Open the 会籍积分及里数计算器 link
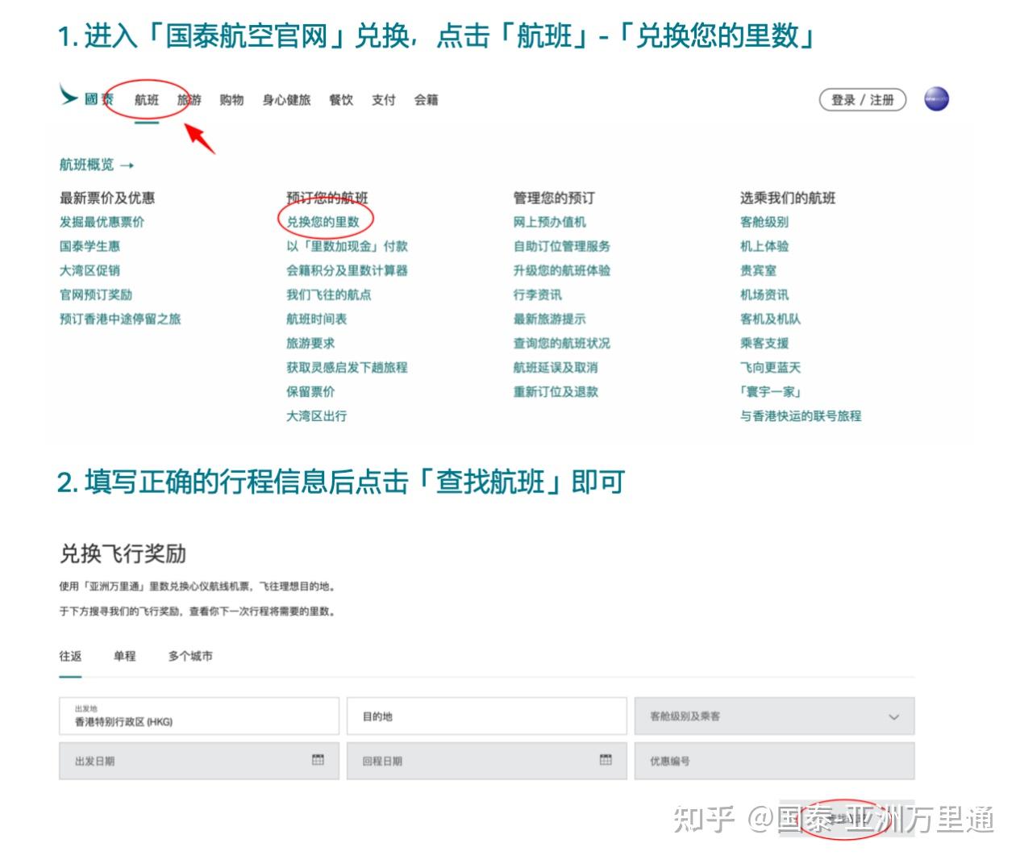This screenshot has height=860, width=1020. [x=347, y=270]
